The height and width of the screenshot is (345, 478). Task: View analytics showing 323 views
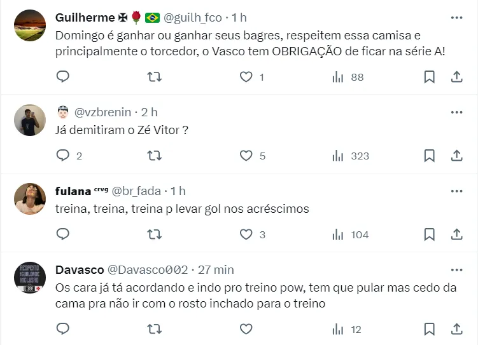[351, 156]
